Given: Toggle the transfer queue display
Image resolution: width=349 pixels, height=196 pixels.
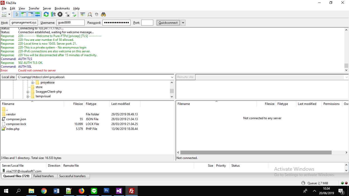Looking at the screenshot, I should click(38, 14).
